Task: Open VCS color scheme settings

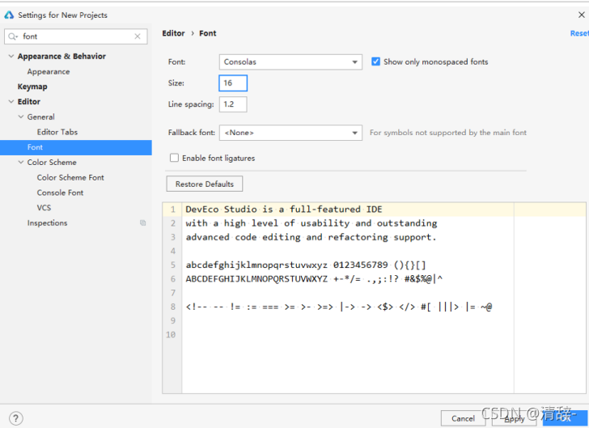Action: (x=44, y=208)
